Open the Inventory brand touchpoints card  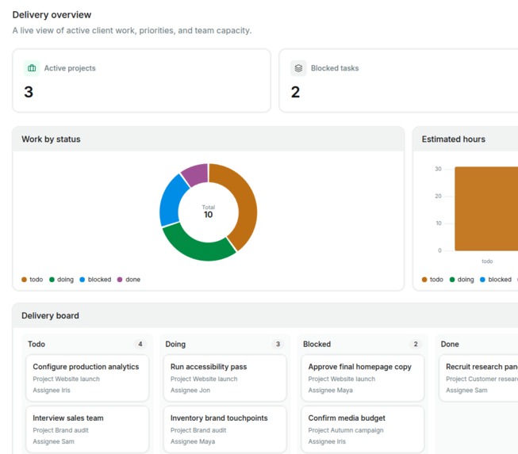(225, 429)
